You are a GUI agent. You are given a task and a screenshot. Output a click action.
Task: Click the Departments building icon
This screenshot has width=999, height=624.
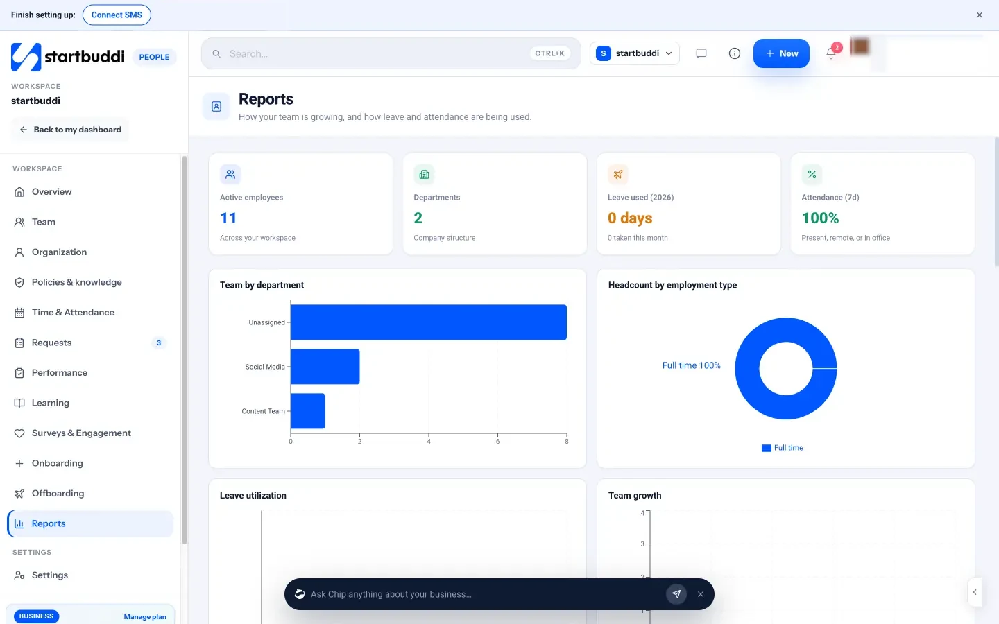click(x=424, y=175)
